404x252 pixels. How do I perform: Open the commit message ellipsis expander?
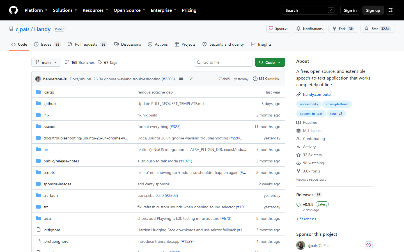pyautogui.click(x=181, y=79)
